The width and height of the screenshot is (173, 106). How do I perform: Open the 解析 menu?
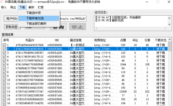pos(32,7)
